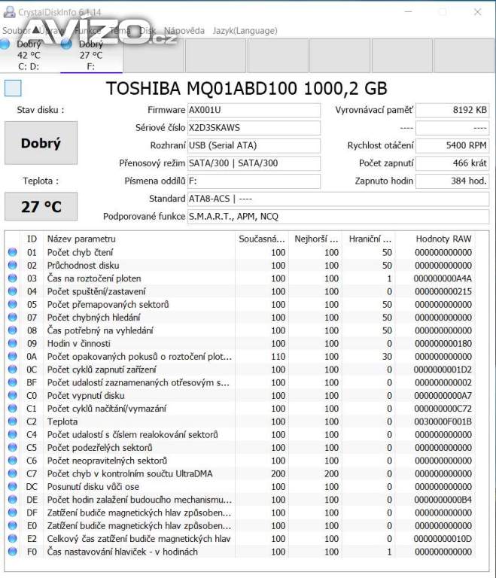This screenshot has width=496, height=578.
Task: Click status icon for Počet vypnutí disku
Action: 13,395
